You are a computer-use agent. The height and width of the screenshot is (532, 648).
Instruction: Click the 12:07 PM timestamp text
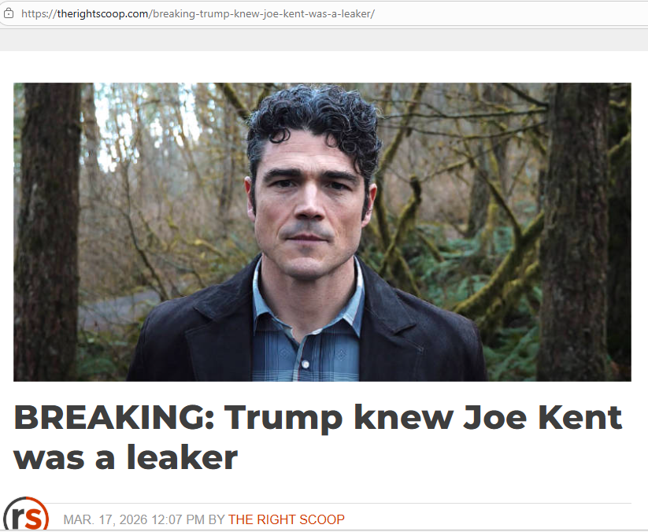pyautogui.click(x=178, y=519)
